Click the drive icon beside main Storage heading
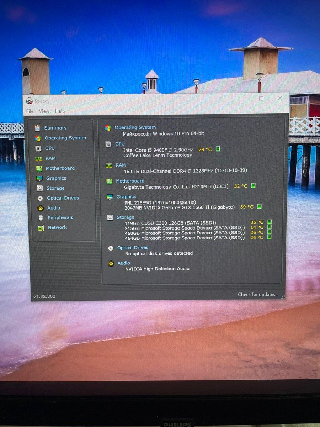The height and width of the screenshot is (427, 320). 111,217
